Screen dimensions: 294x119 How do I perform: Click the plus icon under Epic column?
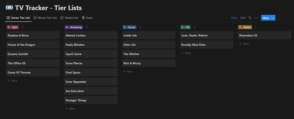(8, 81)
